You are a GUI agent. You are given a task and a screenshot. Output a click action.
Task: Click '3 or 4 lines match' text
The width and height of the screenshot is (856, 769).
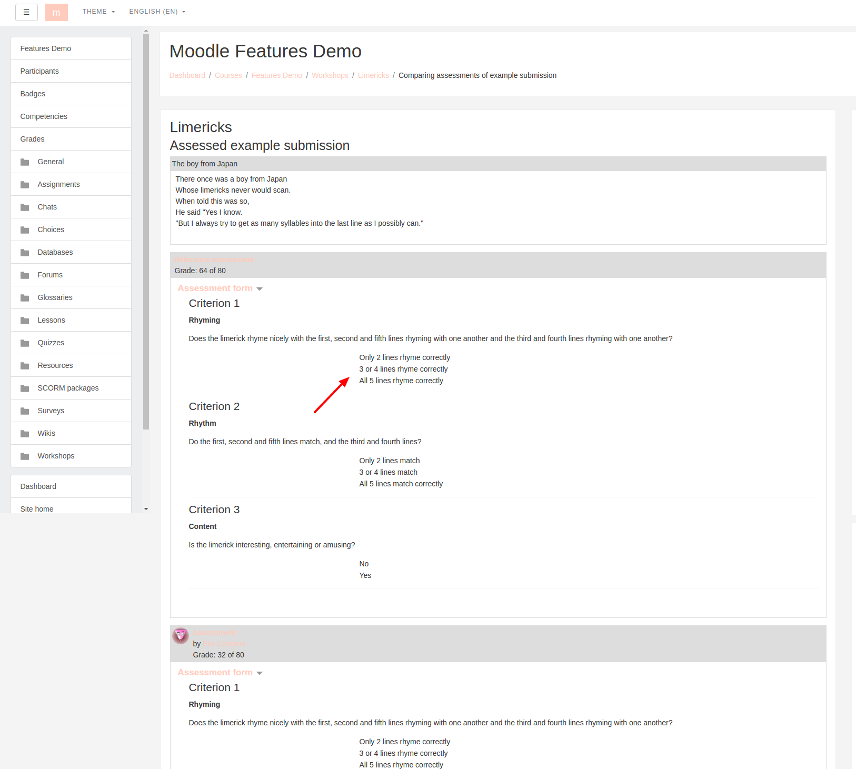(x=388, y=472)
